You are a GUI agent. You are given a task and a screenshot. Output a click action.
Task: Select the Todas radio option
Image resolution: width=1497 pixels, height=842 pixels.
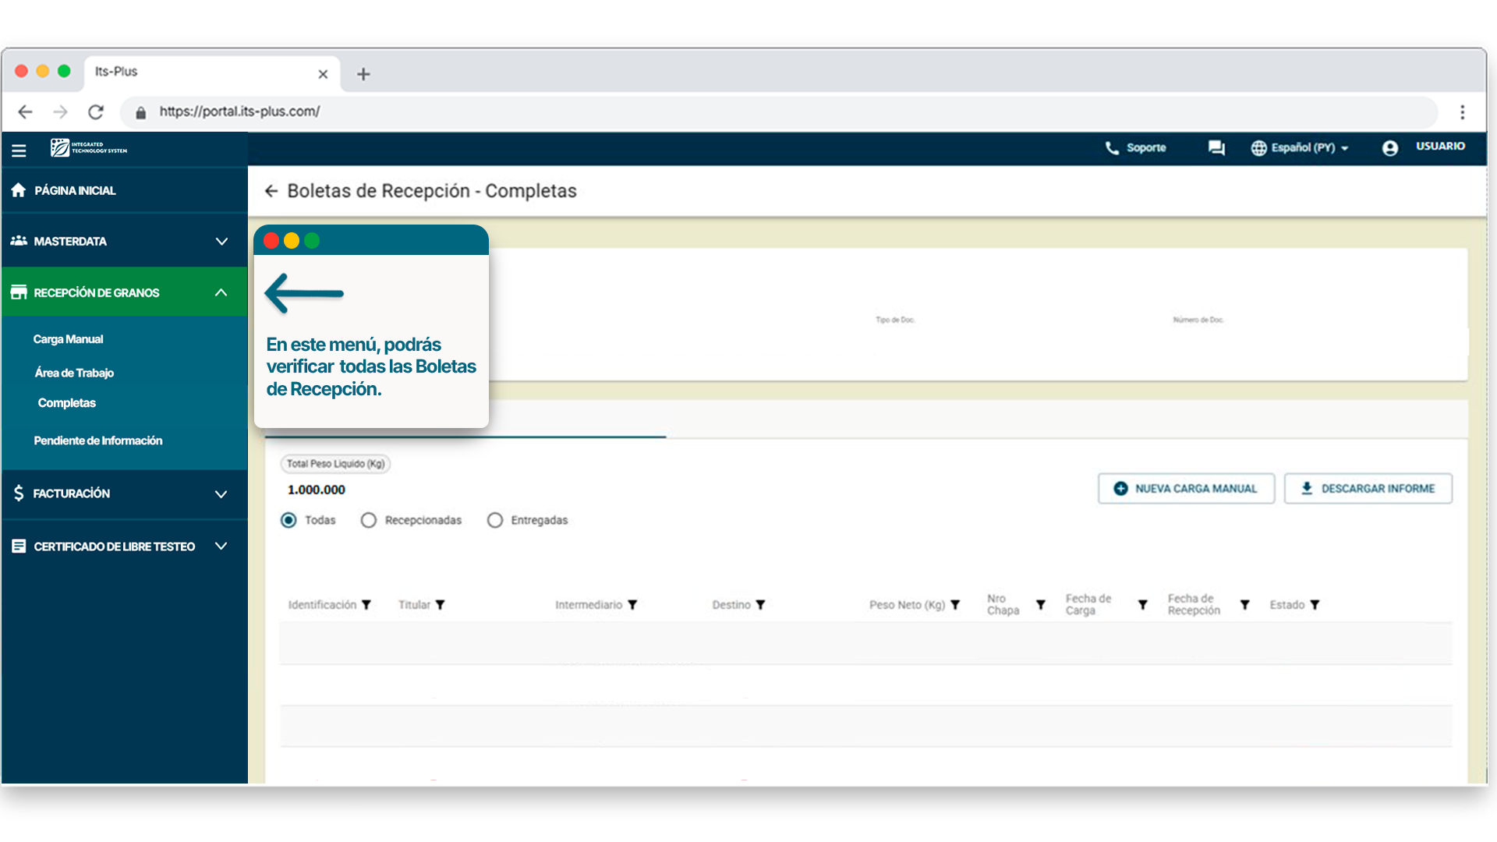click(x=289, y=520)
